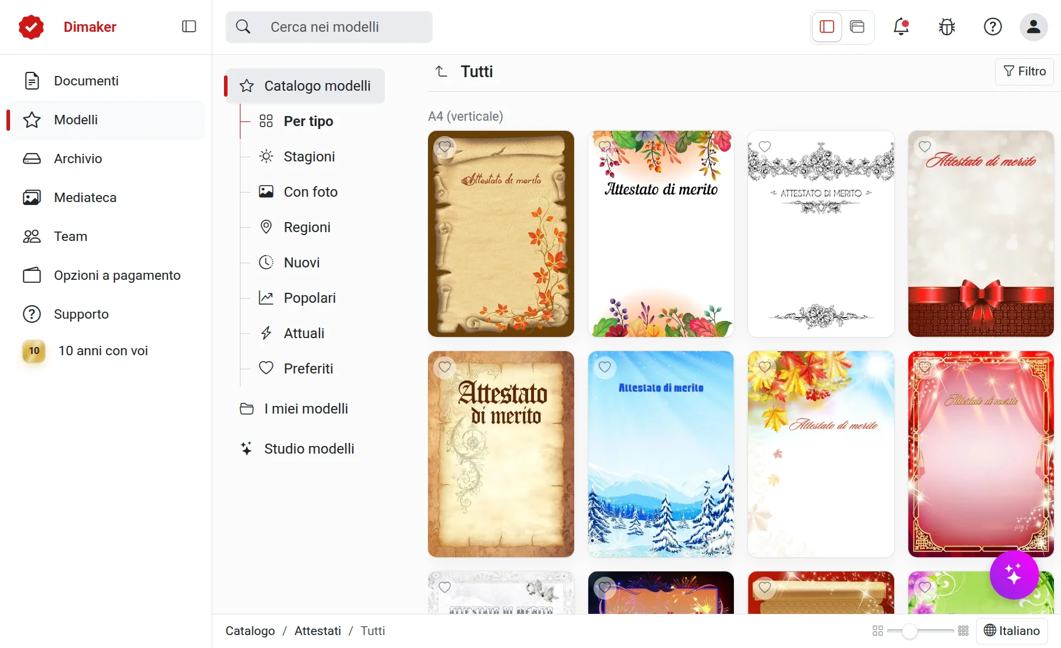Open the red curtain Attestato template
This screenshot has height=648, width=1061.
coord(981,454)
